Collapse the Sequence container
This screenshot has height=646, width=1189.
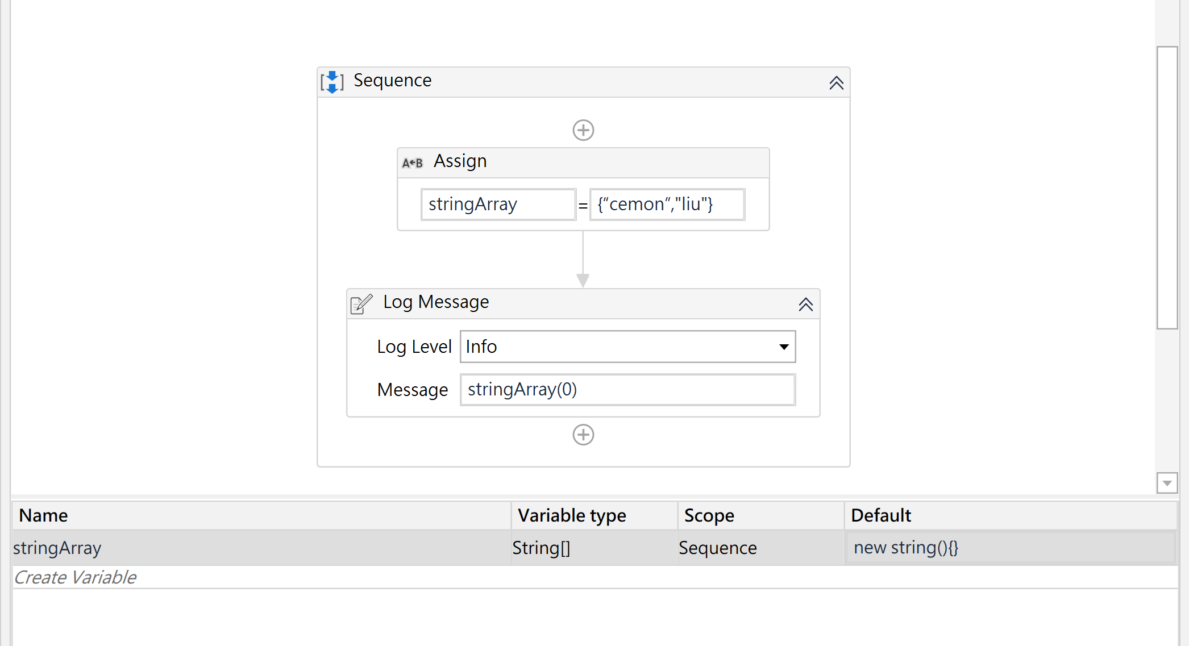[x=836, y=83]
